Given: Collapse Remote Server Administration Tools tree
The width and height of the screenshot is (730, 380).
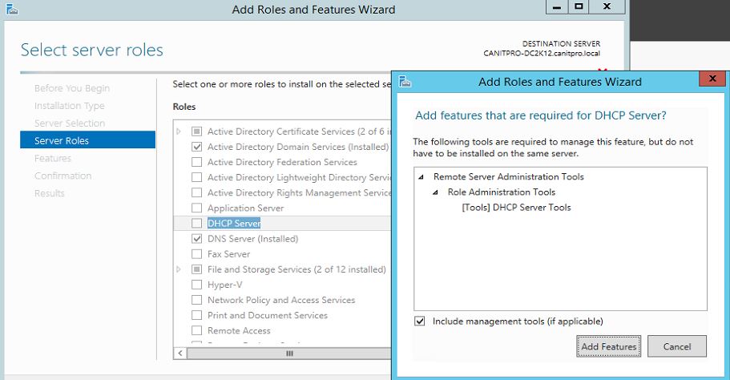Looking at the screenshot, I should point(421,177).
